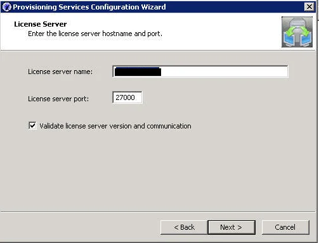The image size is (319, 243).
Task: Click 'Enter the license server hostname and port.' text
Action: click(x=95, y=34)
